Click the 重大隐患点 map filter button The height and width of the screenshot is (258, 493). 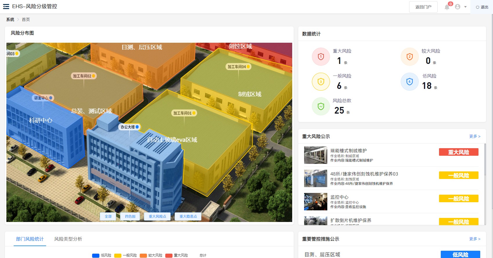(x=188, y=216)
